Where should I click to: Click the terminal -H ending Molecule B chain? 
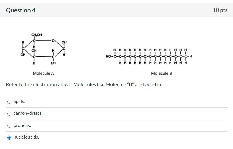tap(190, 56)
